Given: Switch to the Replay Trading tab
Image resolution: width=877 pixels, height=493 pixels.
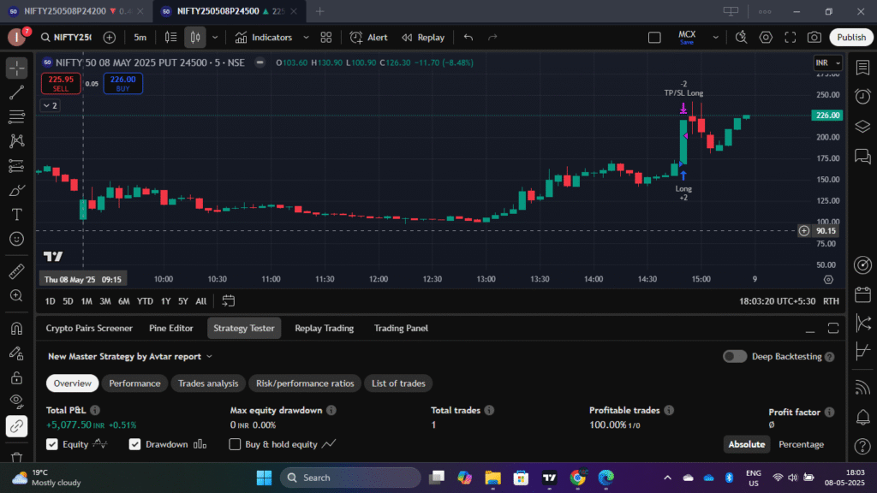Looking at the screenshot, I should (325, 328).
